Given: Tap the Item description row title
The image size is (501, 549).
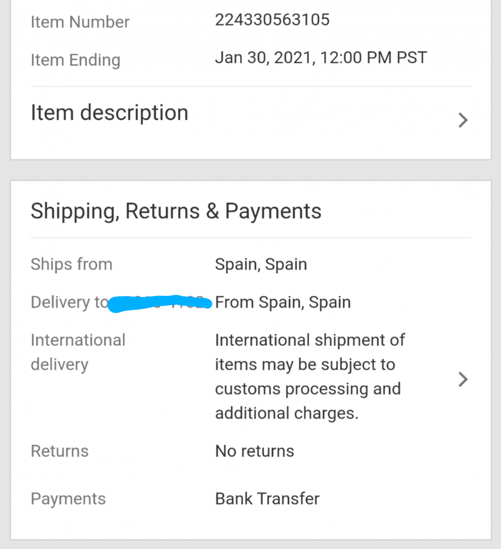Looking at the screenshot, I should 109,113.
